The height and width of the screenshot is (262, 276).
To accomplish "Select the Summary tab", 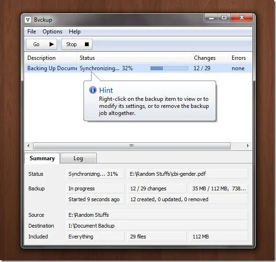I will 42,158.
